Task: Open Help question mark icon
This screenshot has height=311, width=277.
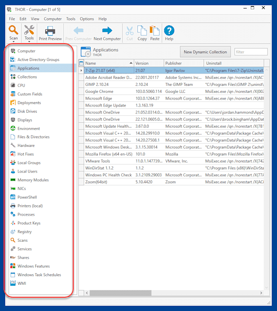Action: click(169, 31)
